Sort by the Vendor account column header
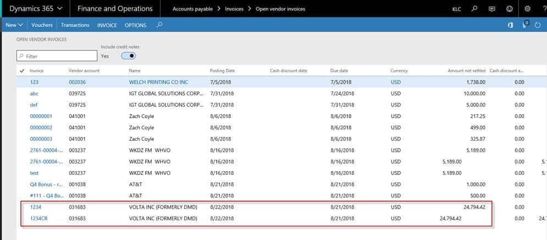 84,71
